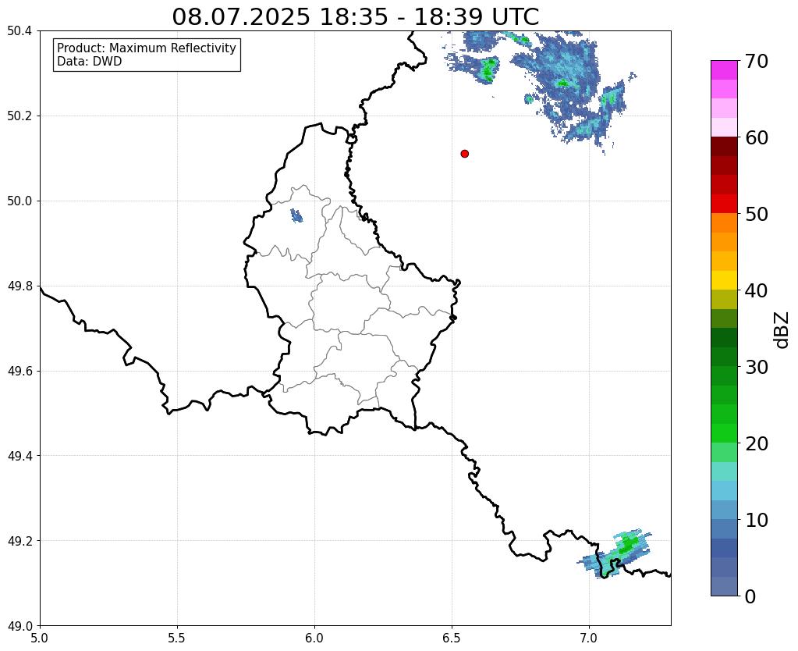Click the green-cored radar echo at bottom right
The width and height of the screenshot is (798, 651).
(x=615, y=553)
